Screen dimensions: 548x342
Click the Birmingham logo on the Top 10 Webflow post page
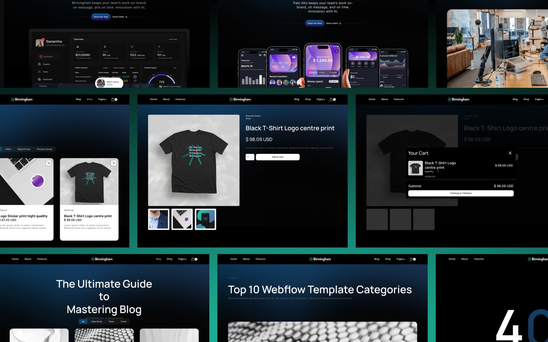tap(320, 259)
